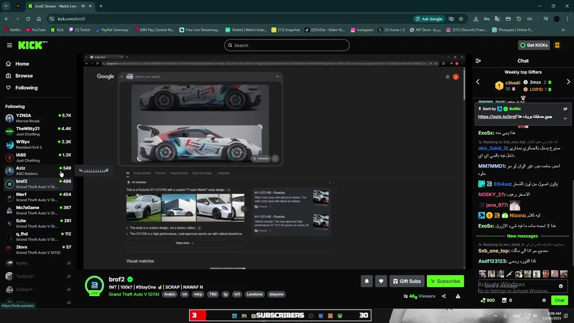Collapse the chat panel arrow icon
The height and width of the screenshot is (323, 574).
click(478, 61)
